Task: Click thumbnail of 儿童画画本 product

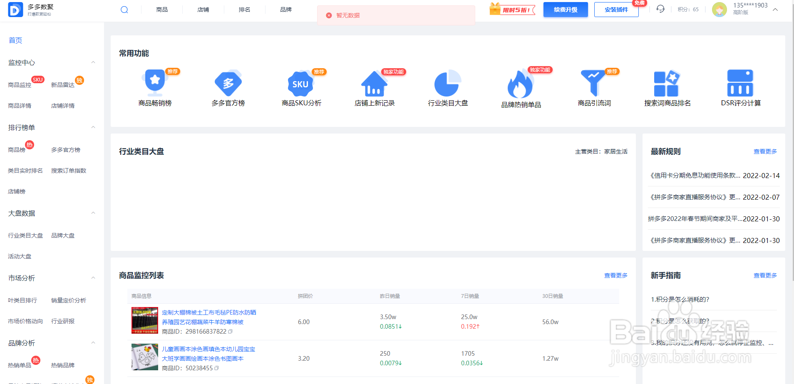Action: tap(145, 357)
